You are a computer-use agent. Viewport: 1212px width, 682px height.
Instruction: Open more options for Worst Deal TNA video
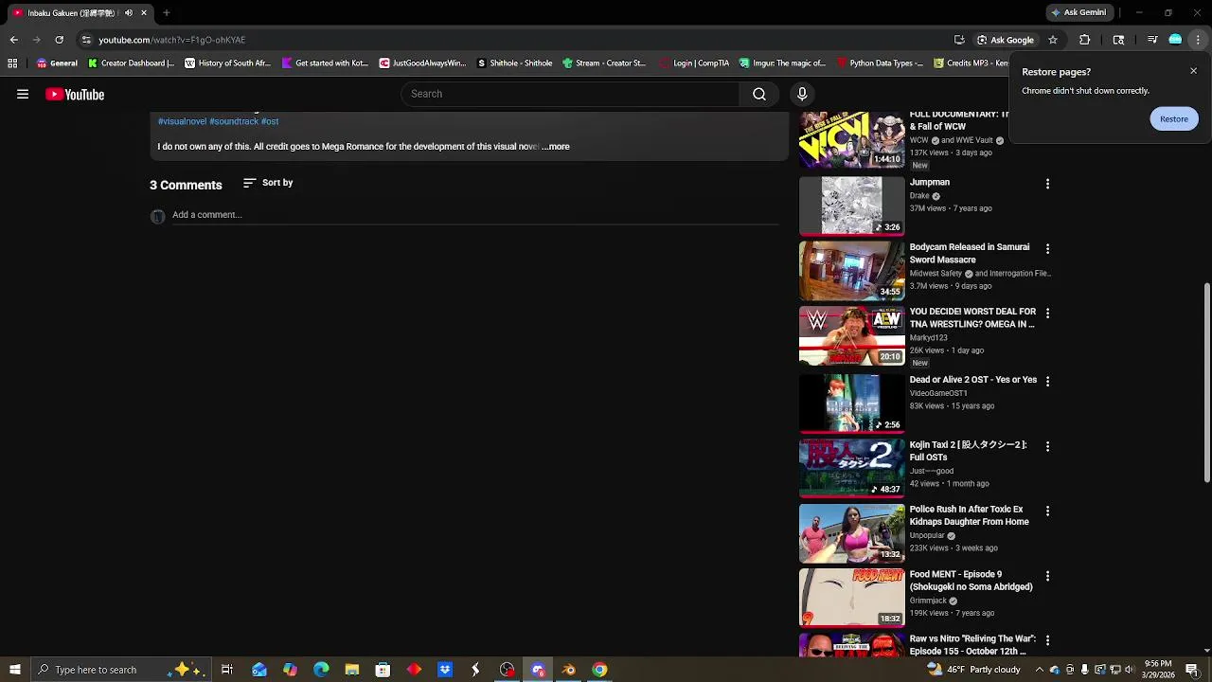[1047, 314]
